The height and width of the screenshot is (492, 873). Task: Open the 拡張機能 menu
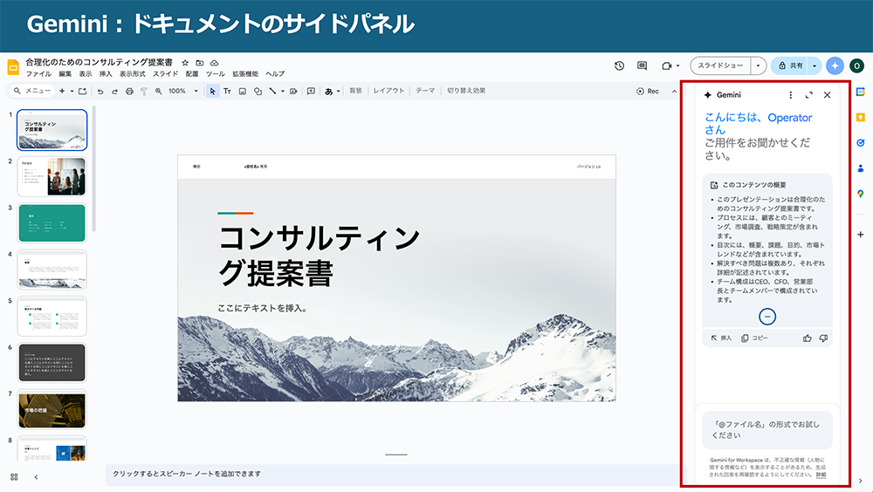click(245, 74)
